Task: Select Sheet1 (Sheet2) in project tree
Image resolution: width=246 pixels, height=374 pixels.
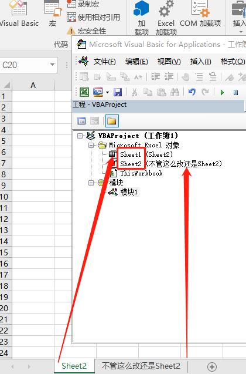Action: click(146, 154)
